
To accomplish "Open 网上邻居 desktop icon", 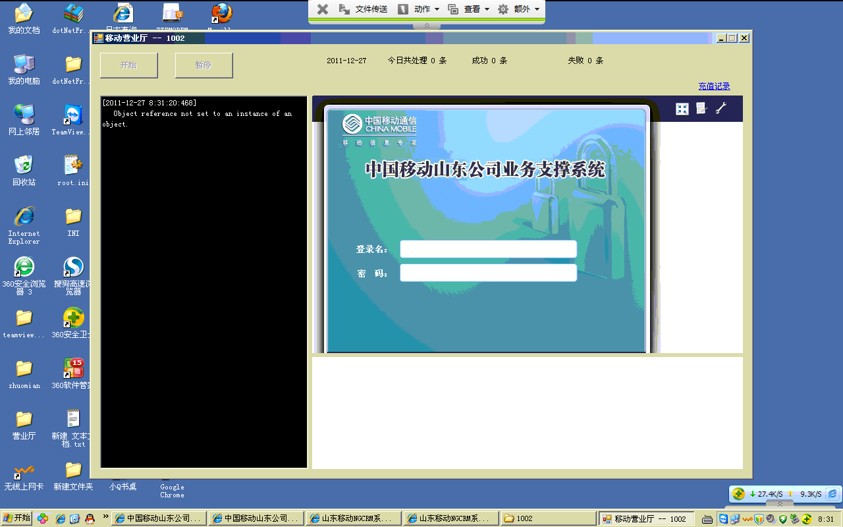I will [24, 120].
